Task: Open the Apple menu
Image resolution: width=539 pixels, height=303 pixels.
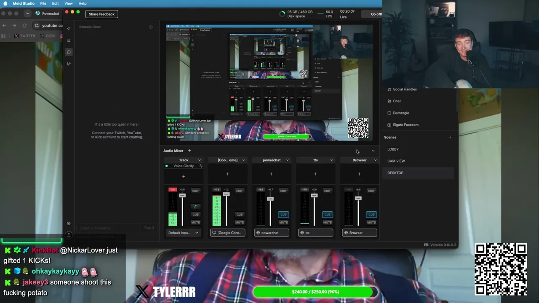Action: point(6,3)
